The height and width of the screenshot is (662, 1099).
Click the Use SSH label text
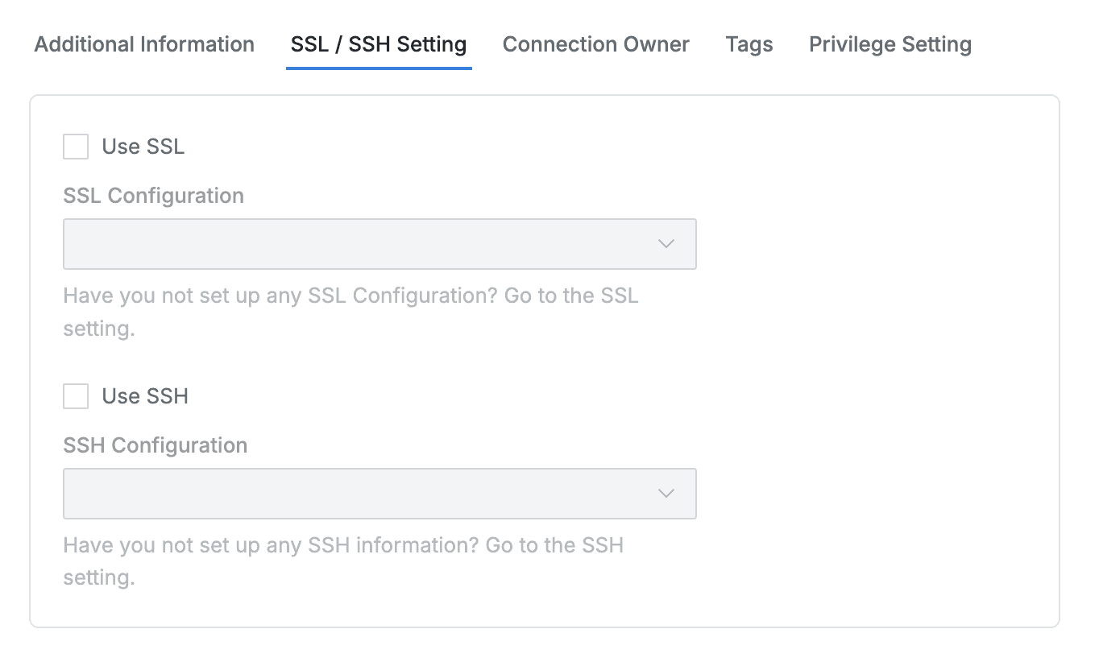(145, 396)
